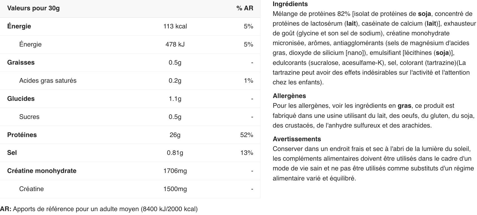Image resolution: width=477 pixels, height=215 pixels.
Task: Click the bold word 'gras' in allergens text
Action: coord(404,106)
